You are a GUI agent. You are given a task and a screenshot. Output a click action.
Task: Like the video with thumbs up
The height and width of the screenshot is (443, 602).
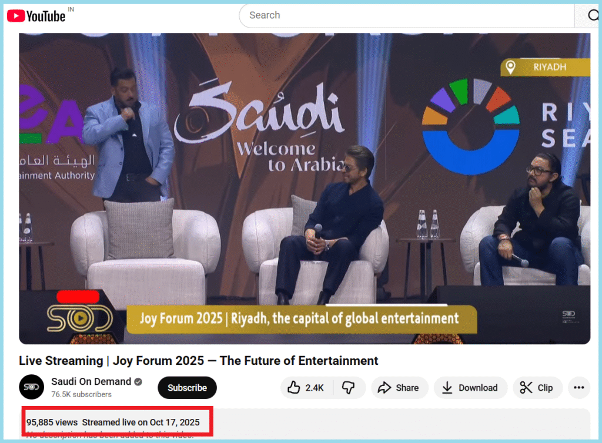[306, 388]
